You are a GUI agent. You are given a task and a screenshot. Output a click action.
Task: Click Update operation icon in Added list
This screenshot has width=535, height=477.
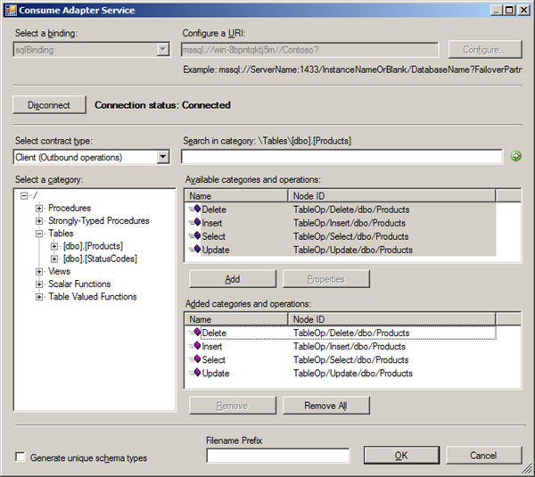click(x=194, y=374)
